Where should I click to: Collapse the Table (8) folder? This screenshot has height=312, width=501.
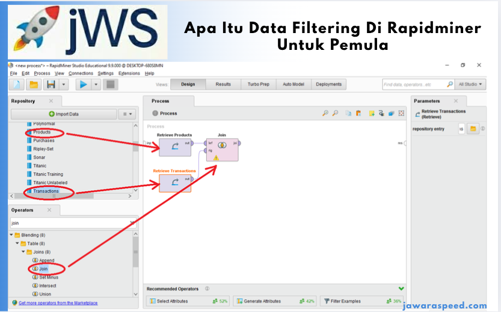point(17,243)
